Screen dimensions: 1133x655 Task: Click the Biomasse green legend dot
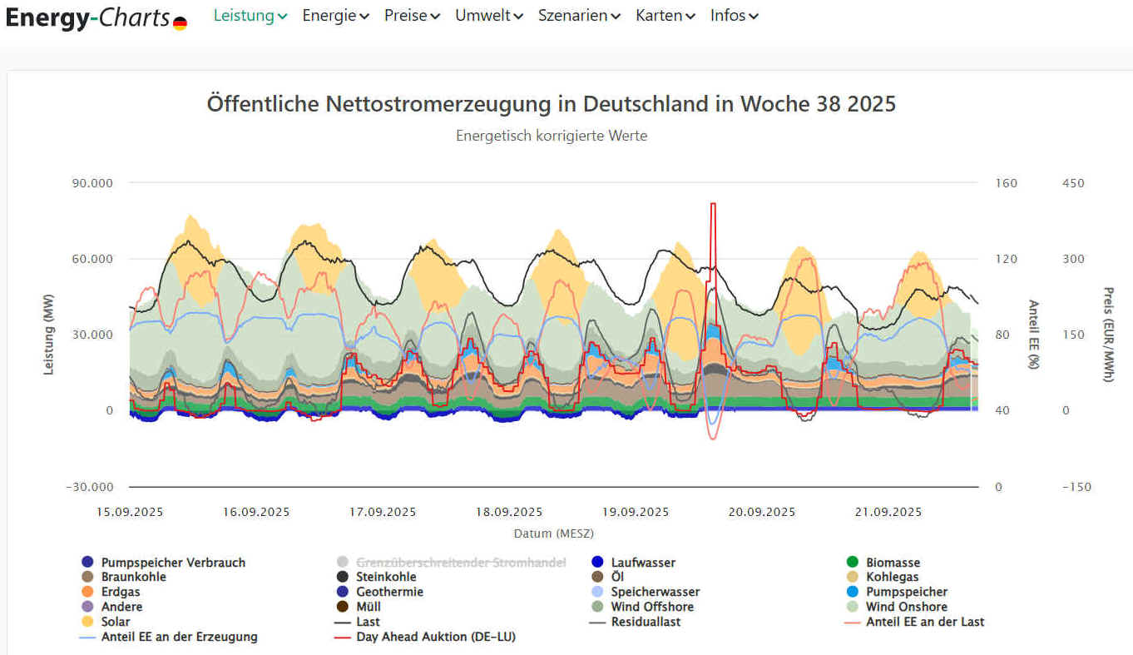(x=852, y=563)
